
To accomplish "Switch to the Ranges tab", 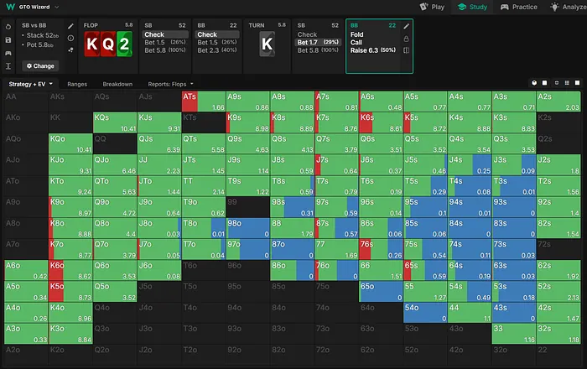I will click(77, 84).
